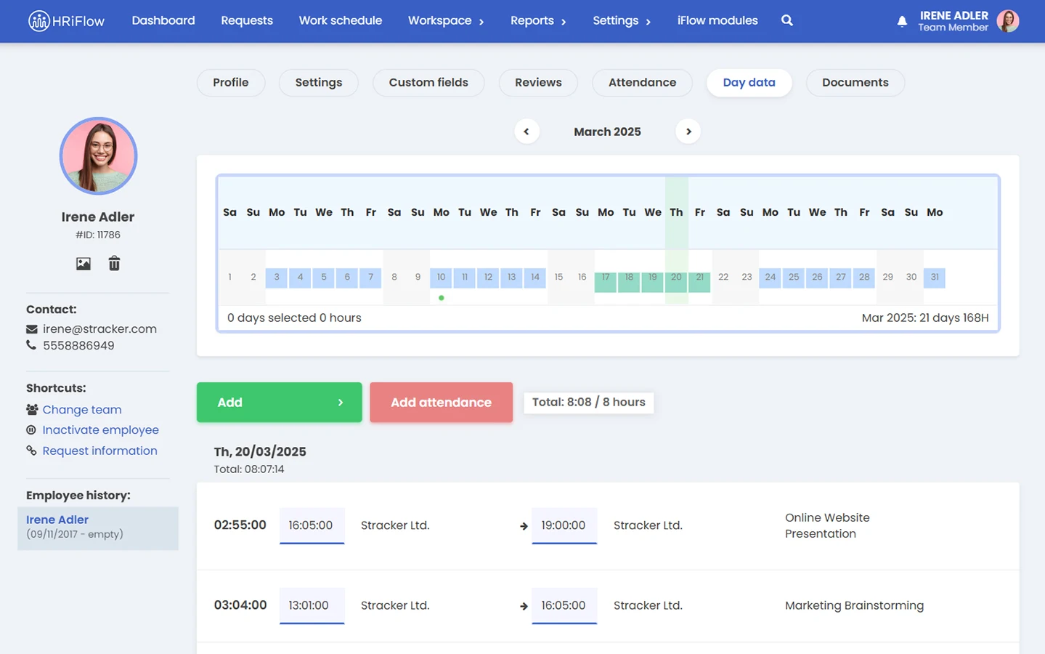Open search with the magnifier icon
Screen dimensions: 1045x654
pos(786,20)
